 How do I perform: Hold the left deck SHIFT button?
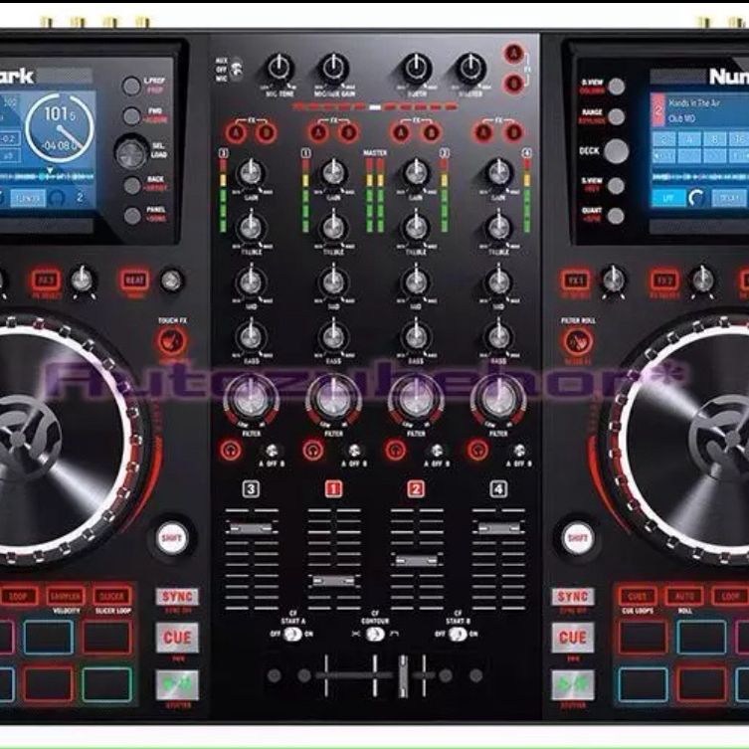pos(171,538)
